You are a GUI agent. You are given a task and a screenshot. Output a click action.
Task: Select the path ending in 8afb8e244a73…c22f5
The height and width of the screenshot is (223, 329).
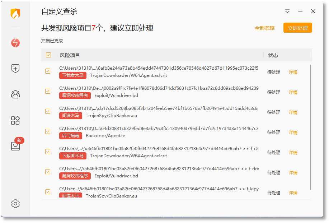point(159,68)
